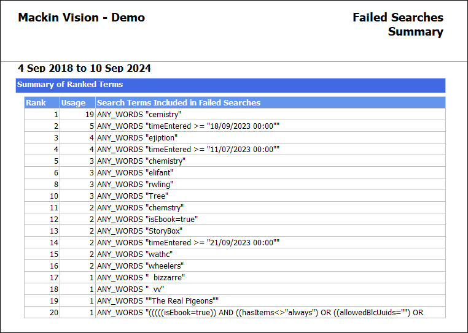Viewport: 468px width, 333px height.
Task: Click usage value 1 in the "bizzarre" row
Action: click(92, 277)
